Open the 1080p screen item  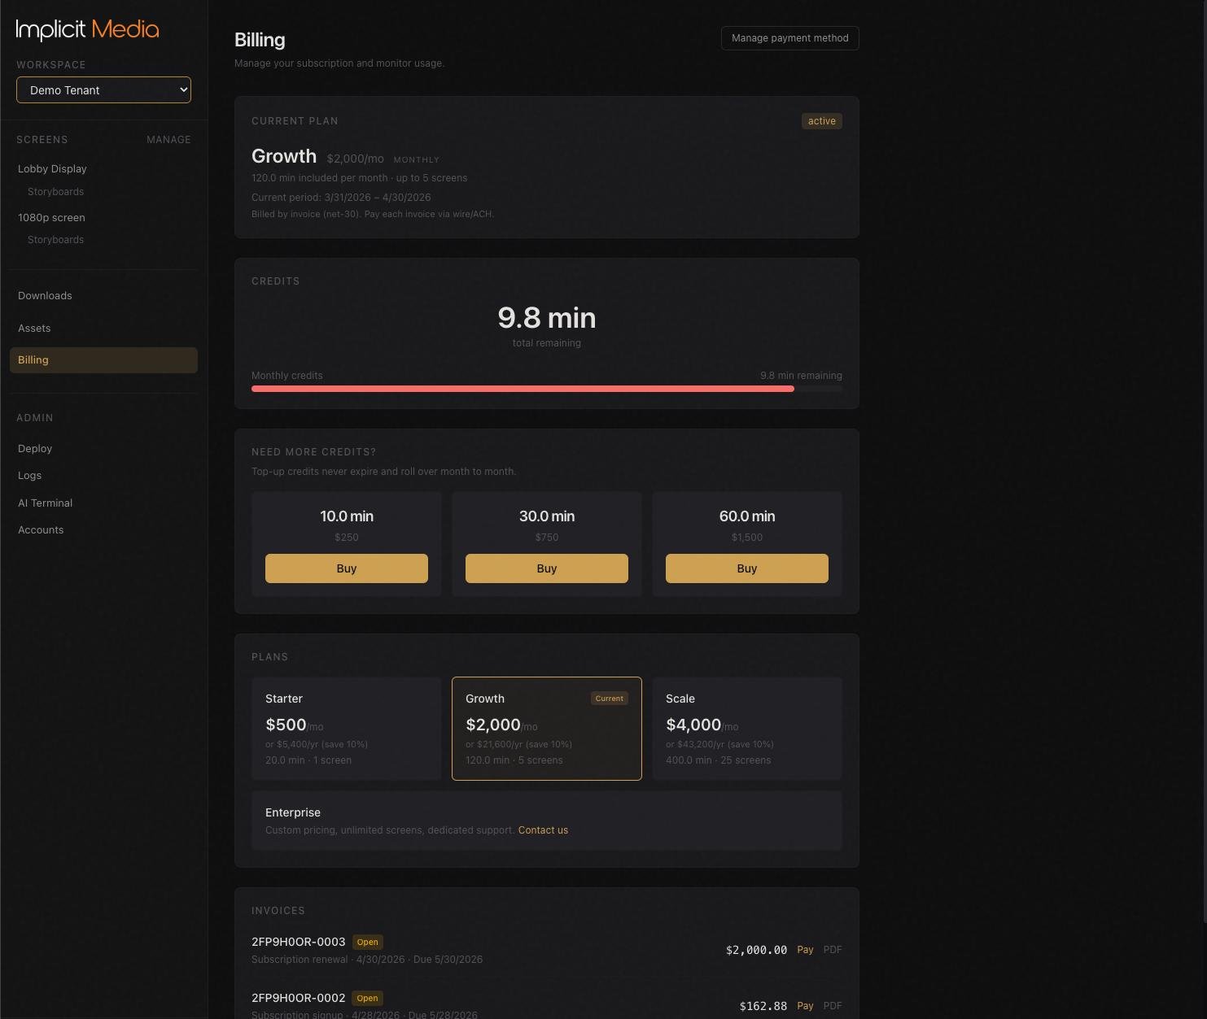[x=51, y=218]
